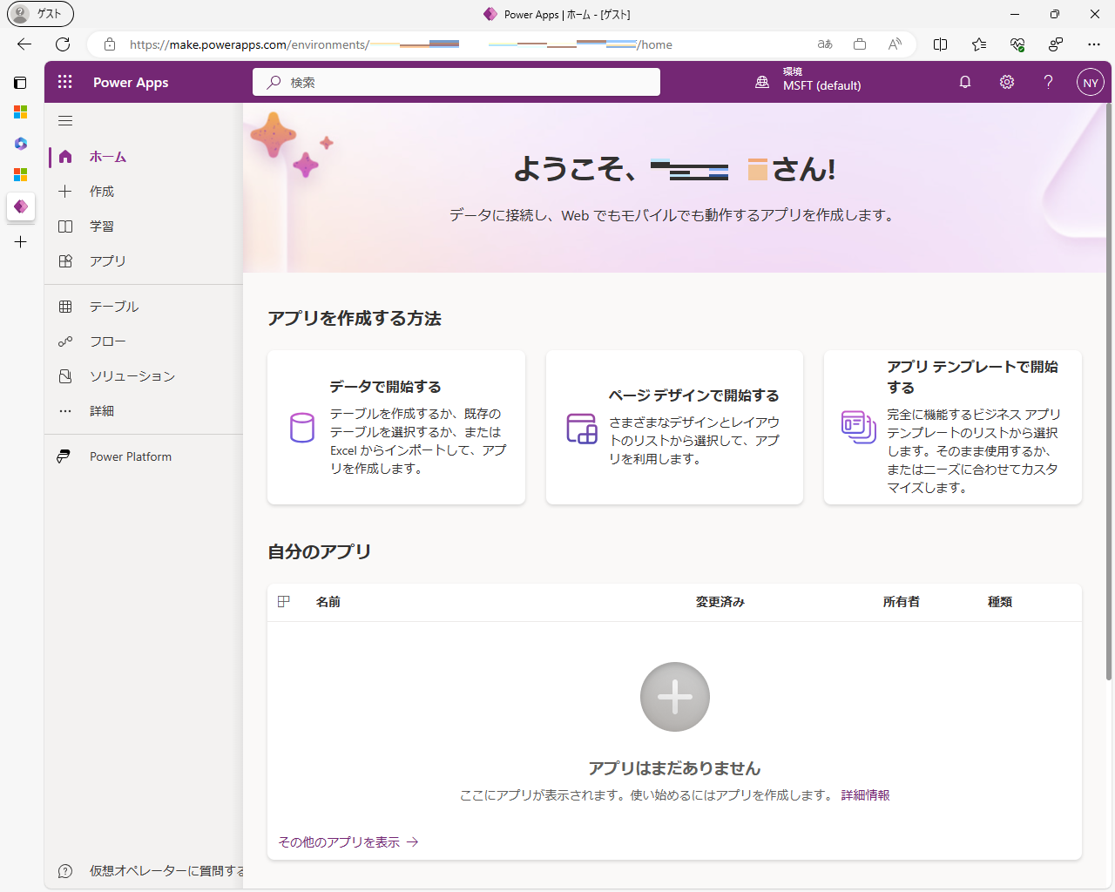Go back using the browser back arrow
Image resolution: width=1115 pixels, height=892 pixels.
[x=24, y=44]
